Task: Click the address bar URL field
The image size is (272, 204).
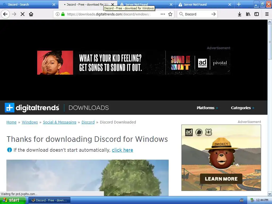Action: [108, 14]
